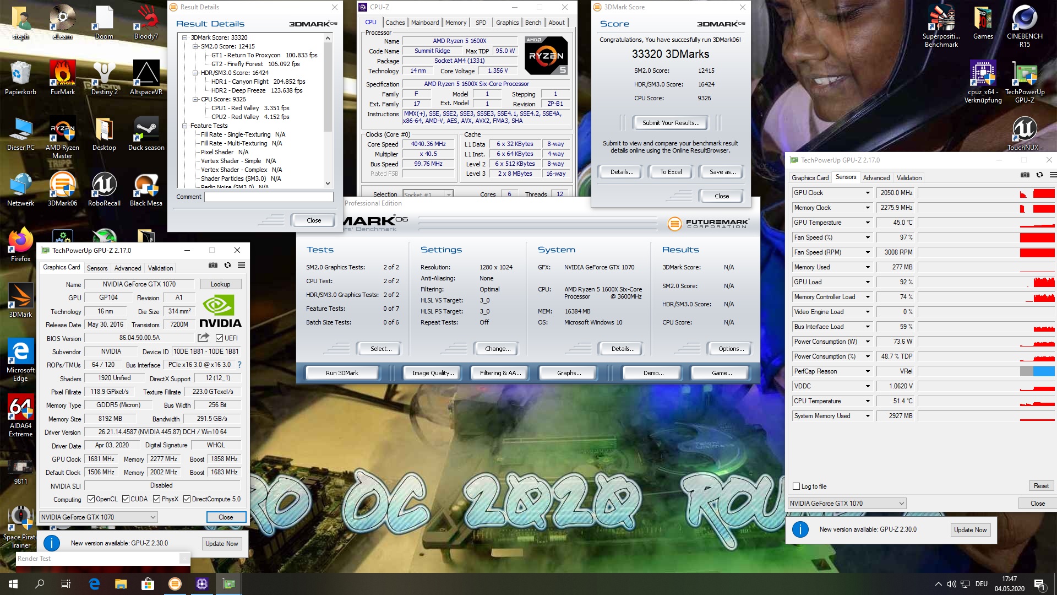Collapse the CPU Score tree node
The image size is (1057, 595).
(195, 99)
